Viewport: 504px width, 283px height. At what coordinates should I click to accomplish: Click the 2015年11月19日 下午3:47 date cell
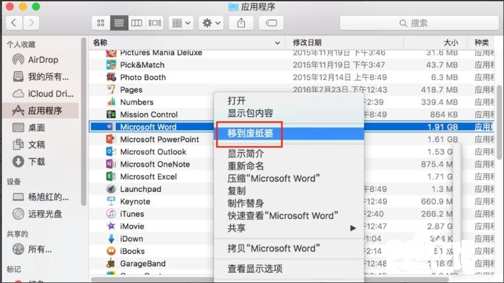[339, 65]
